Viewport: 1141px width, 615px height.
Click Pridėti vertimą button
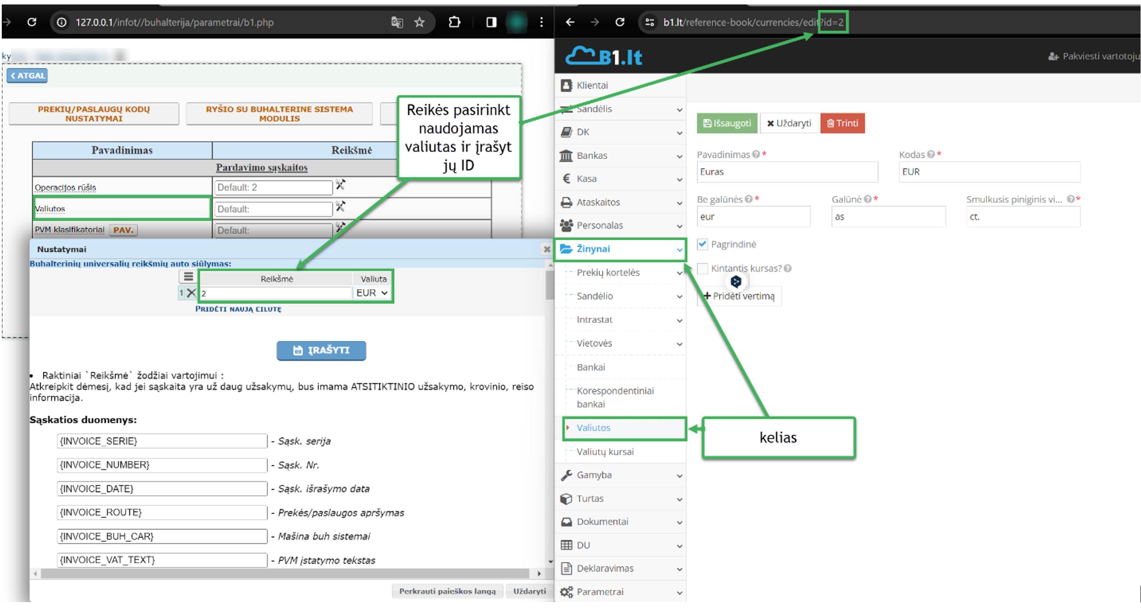pyautogui.click(x=739, y=296)
